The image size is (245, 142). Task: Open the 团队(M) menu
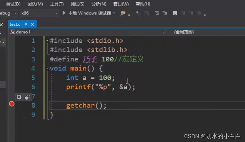[x=35, y=4]
